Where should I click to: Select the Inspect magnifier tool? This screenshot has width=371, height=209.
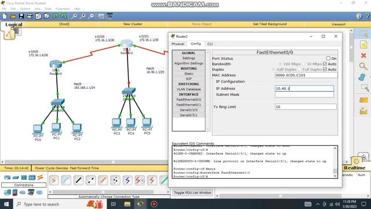pyautogui.click(x=363, y=66)
